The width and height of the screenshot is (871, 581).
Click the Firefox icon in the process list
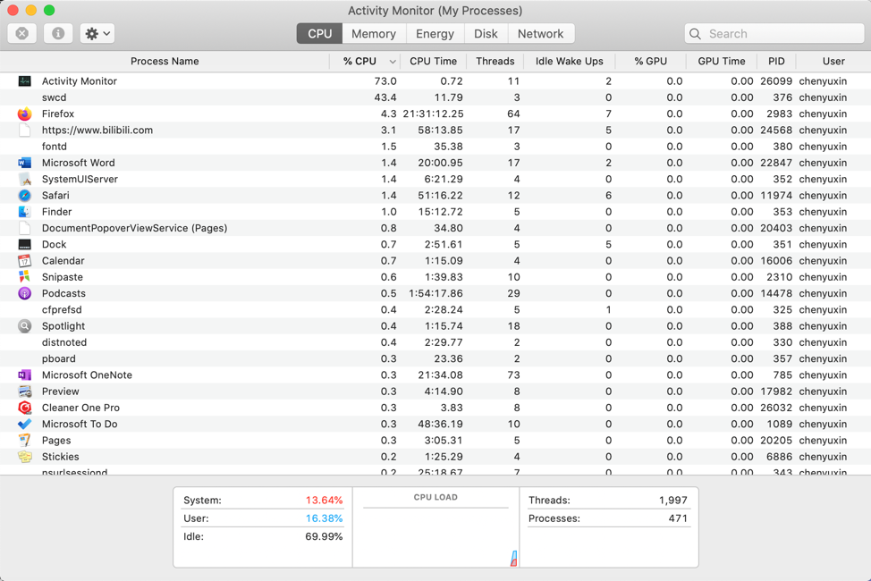tap(24, 114)
